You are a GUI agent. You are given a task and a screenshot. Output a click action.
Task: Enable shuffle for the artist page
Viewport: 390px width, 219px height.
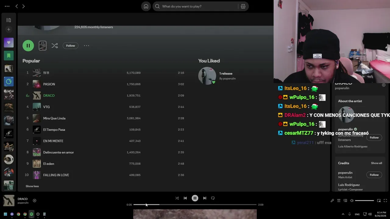point(55,46)
